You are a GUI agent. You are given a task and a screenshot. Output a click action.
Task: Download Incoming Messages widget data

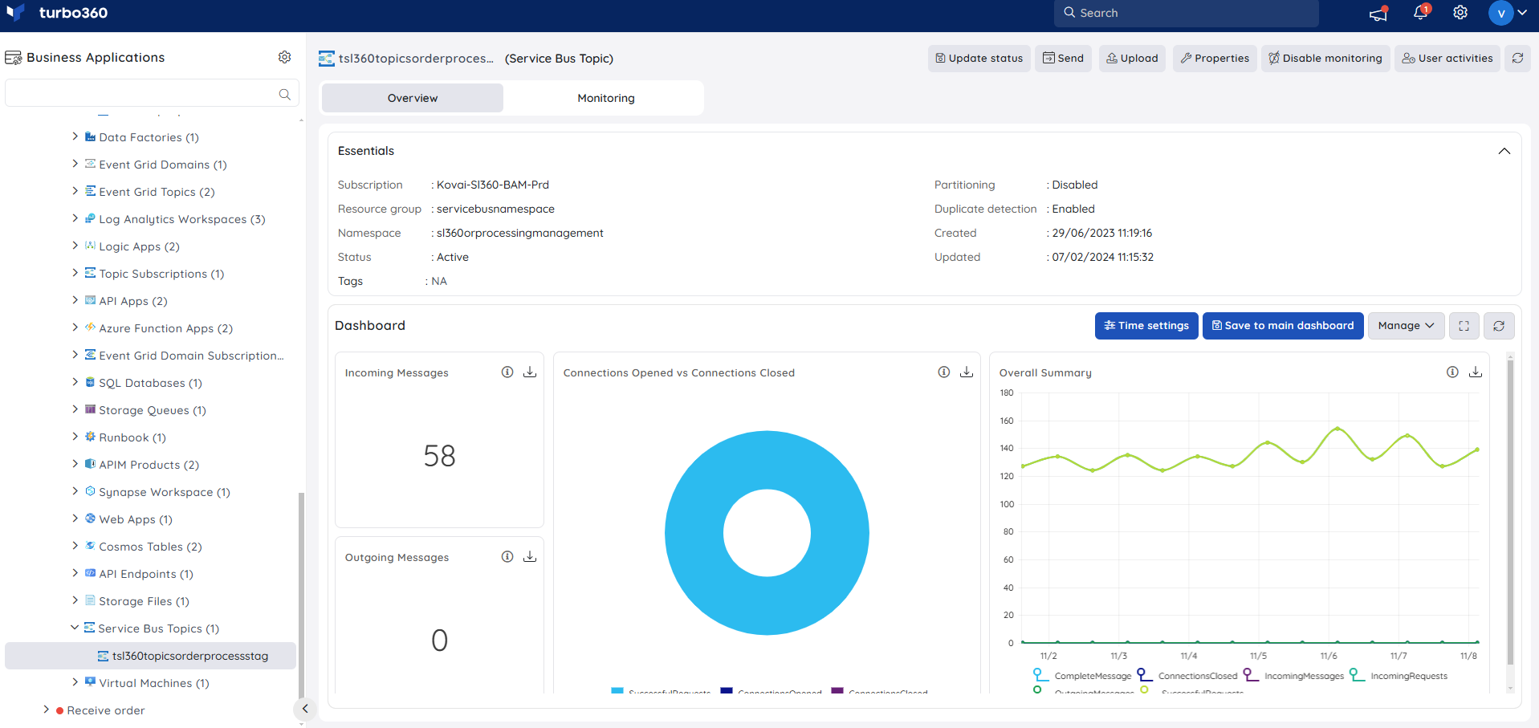(530, 372)
